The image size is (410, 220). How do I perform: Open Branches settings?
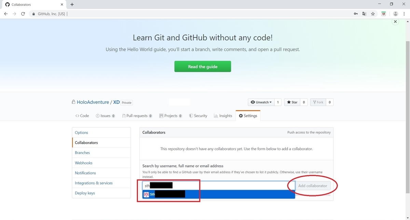coord(101,153)
